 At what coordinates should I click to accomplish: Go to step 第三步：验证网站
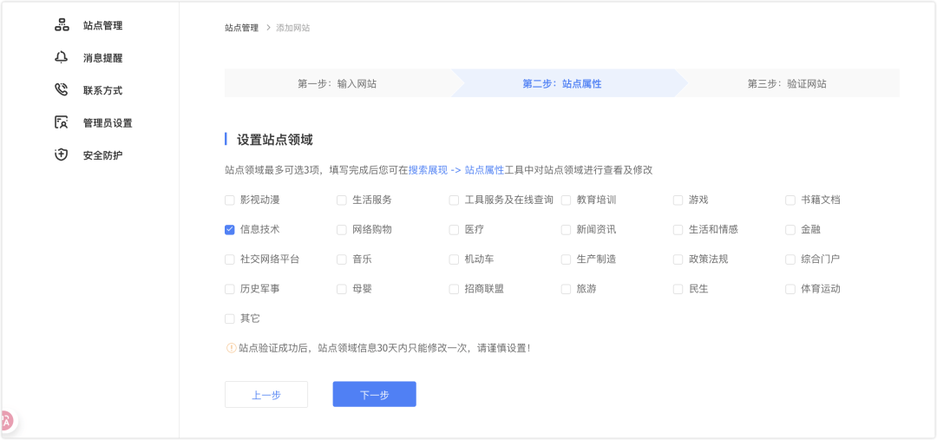click(787, 83)
